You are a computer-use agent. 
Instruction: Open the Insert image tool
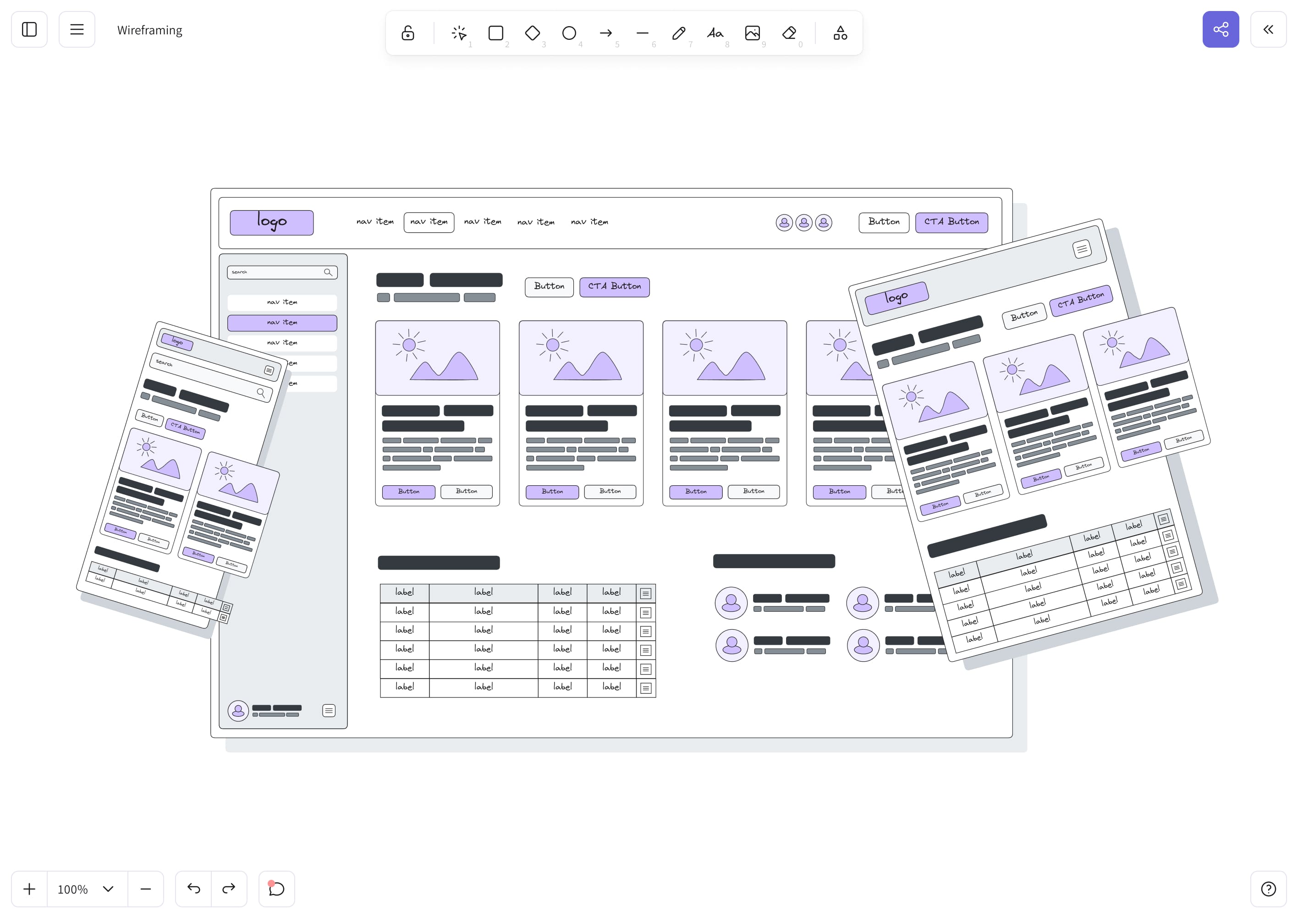click(752, 33)
